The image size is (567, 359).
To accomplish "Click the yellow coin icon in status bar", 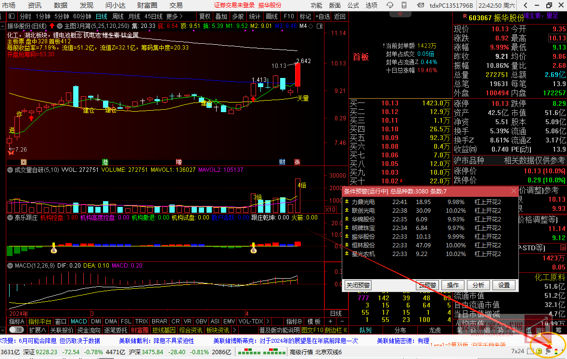I will [x=539, y=352].
